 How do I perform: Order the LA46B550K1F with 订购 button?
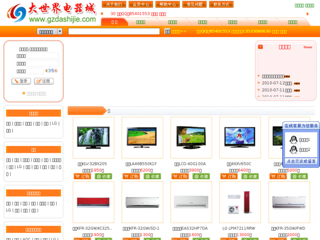click(x=131, y=176)
